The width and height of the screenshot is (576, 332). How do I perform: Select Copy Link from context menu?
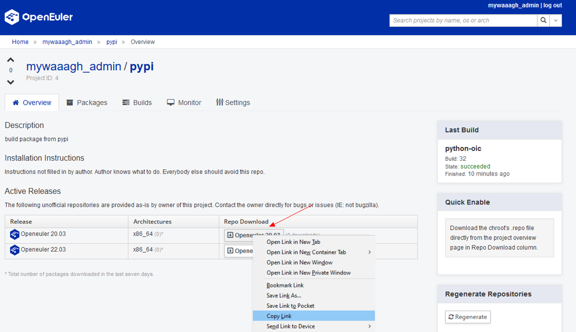279,316
